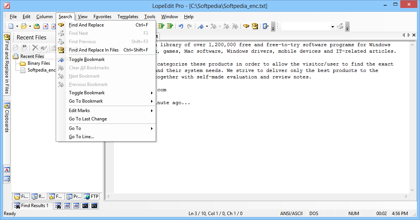The image size is (420, 220).
Task: Click the blue document toolbar icon
Action: click(265, 26)
